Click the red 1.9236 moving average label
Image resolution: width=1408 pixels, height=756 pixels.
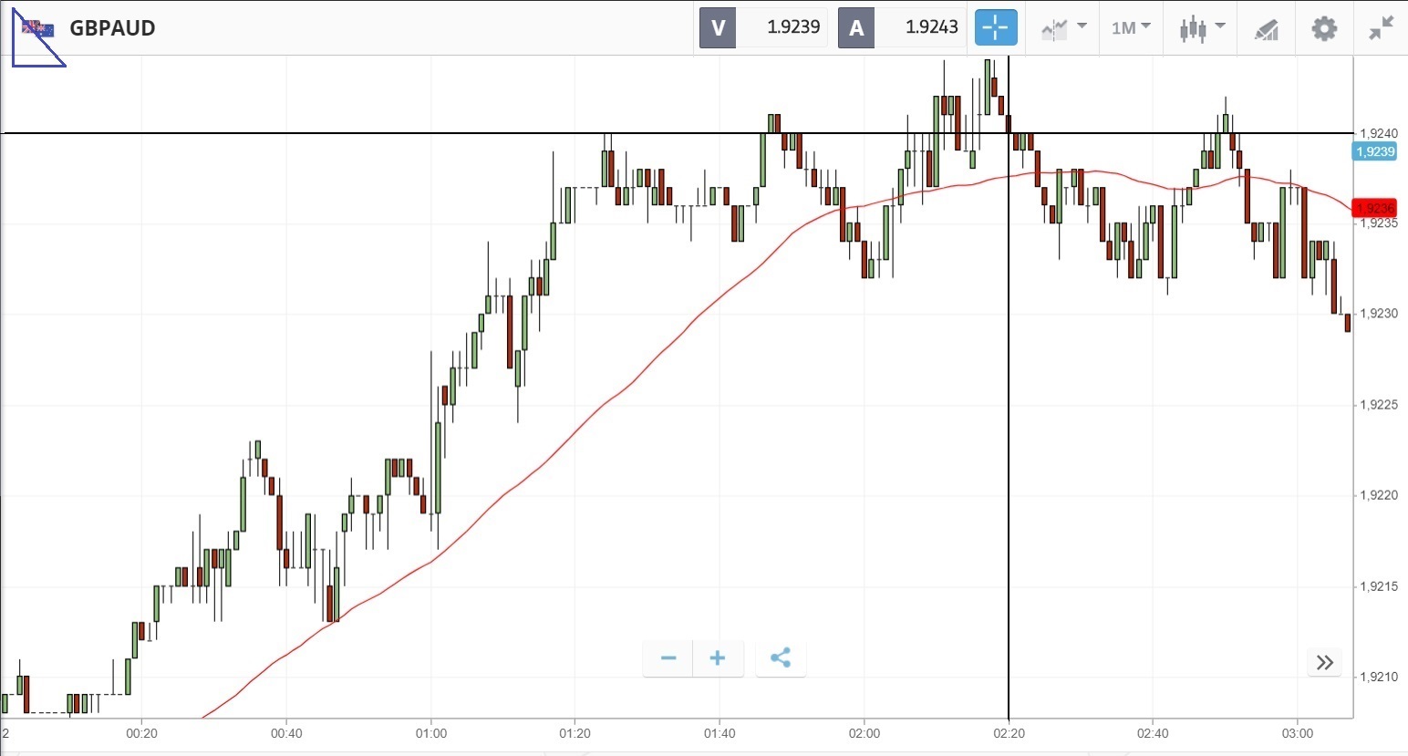(1375, 208)
